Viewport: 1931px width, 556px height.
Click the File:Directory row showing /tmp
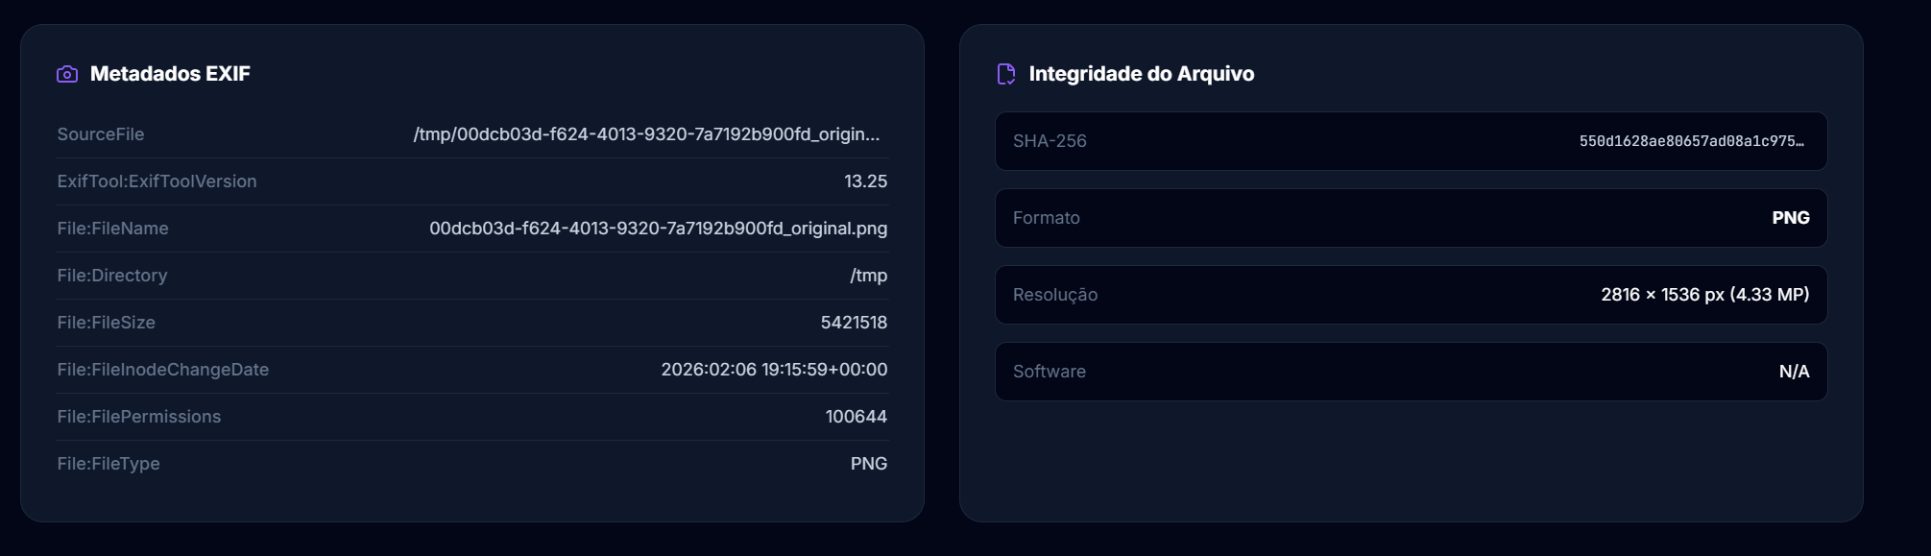472,276
